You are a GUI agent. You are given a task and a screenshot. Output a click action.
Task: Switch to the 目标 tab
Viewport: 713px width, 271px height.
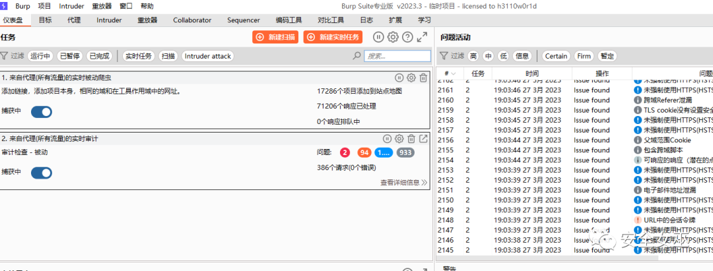(45, 20)
